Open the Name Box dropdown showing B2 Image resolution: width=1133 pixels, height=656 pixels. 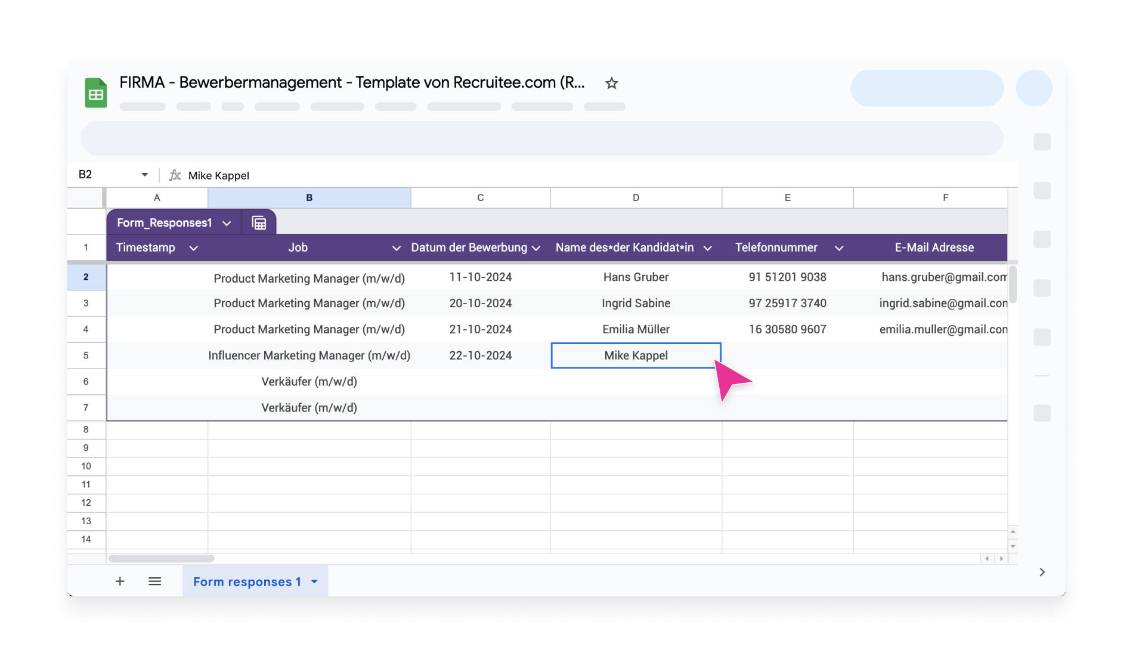[144, 174]
